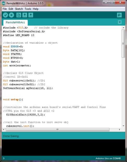Open the Sketch menu
This screenshot has width=127, height=162.
pos(19,9)
